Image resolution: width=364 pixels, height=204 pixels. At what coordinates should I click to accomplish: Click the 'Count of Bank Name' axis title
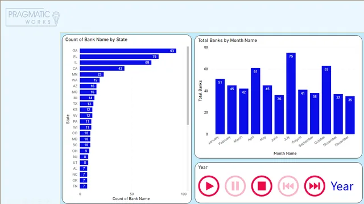[131, 199]
